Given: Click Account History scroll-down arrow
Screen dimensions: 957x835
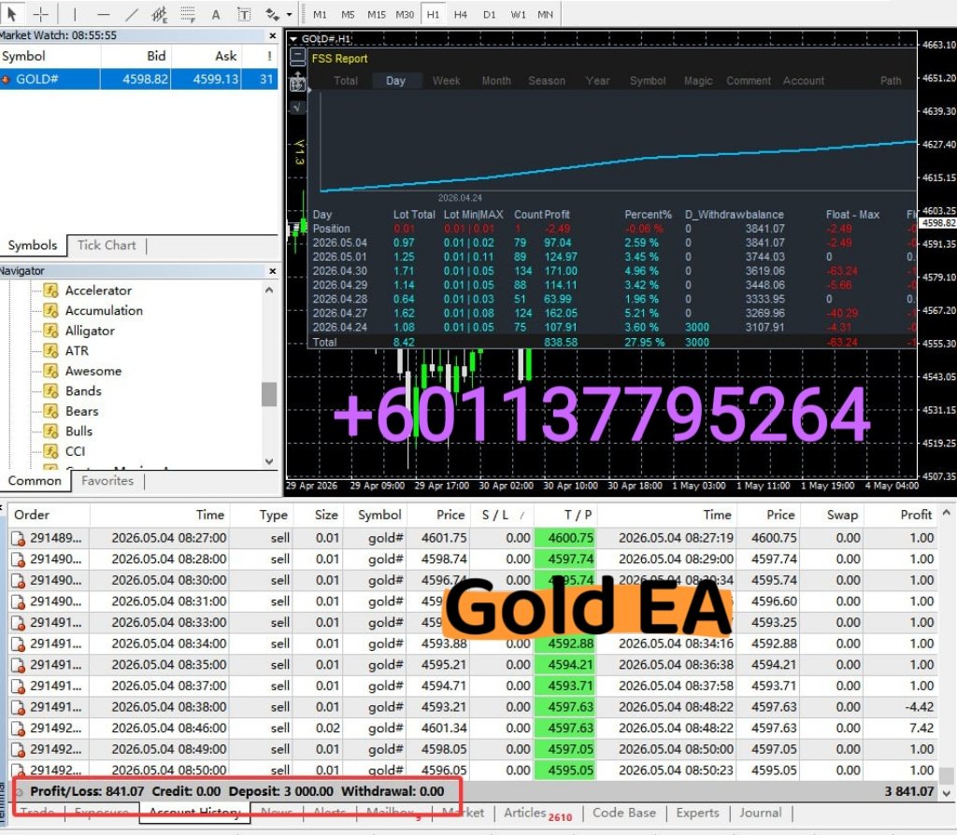Looking at the screenshot, I should [946, 793].
